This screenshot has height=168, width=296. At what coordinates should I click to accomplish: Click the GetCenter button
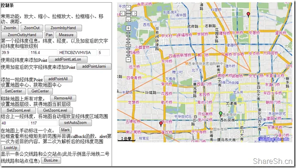point(40,91)
